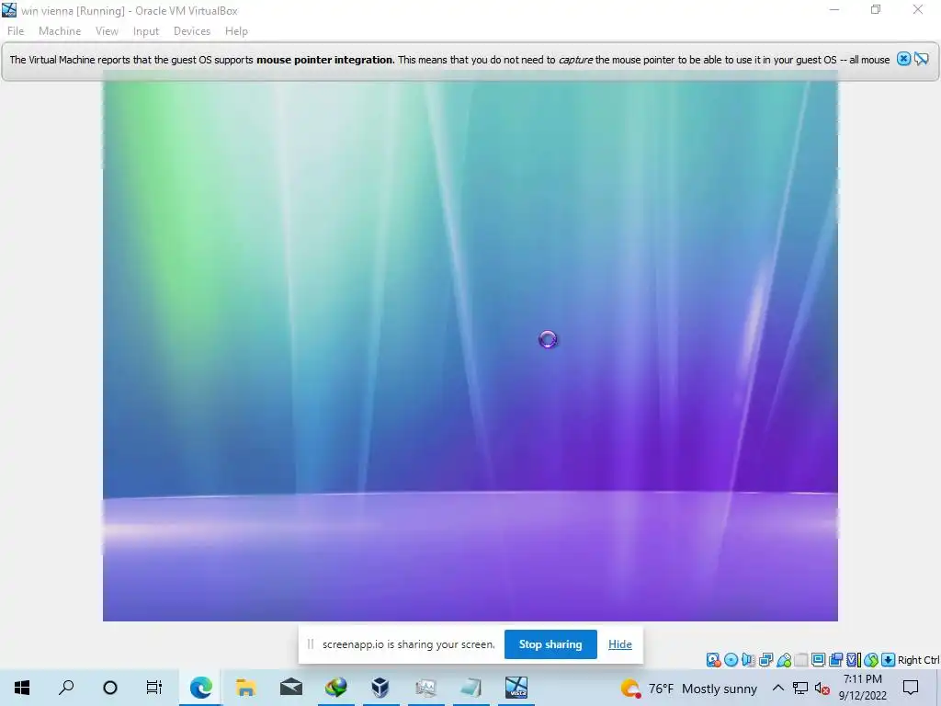Open the View menu

pyautogui.click(x=107, y=31)
